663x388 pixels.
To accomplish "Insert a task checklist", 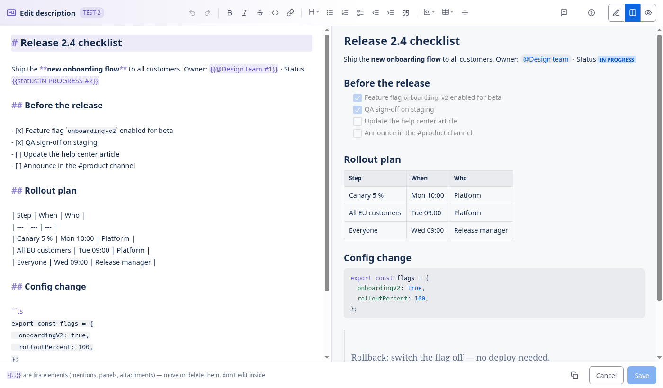I will coord(360,13).
